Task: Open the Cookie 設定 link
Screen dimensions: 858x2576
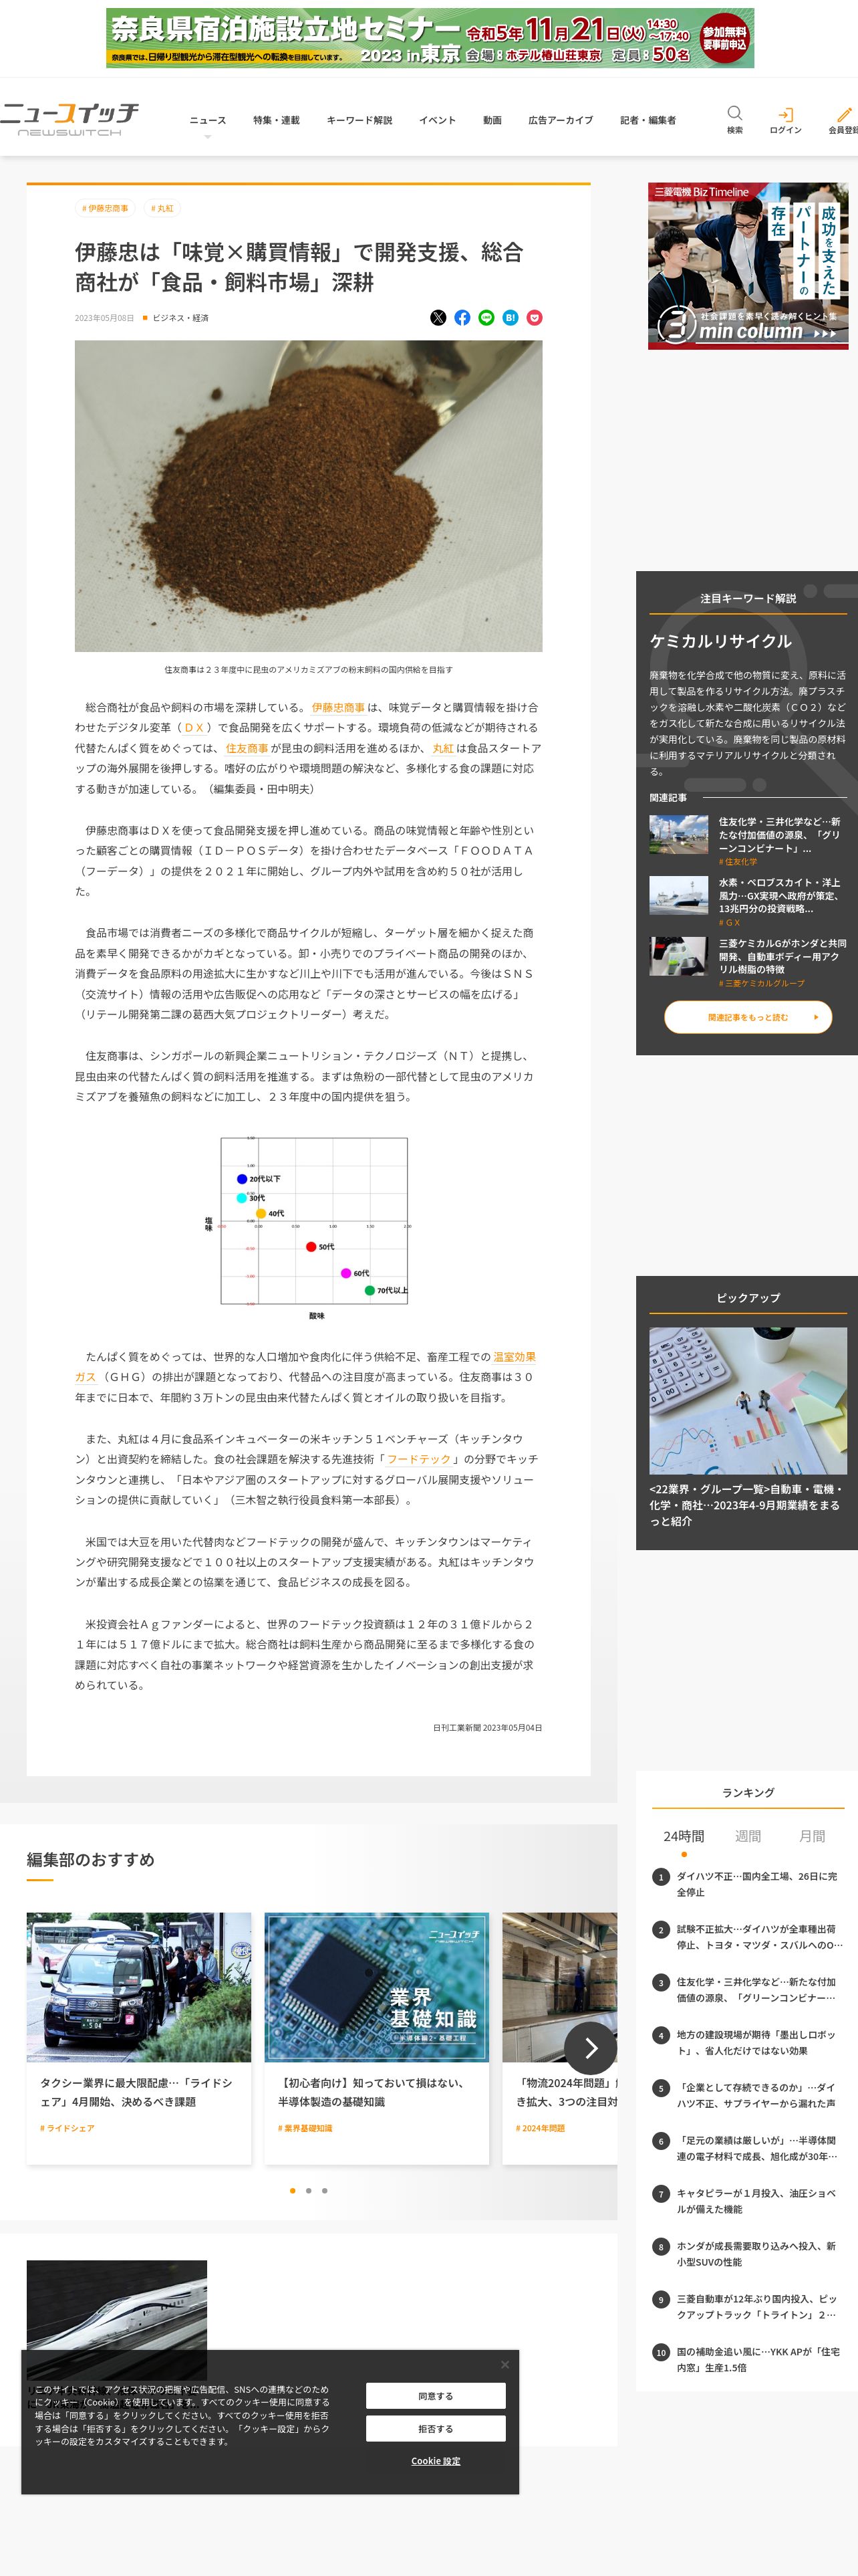Action: click(436, 2461)
